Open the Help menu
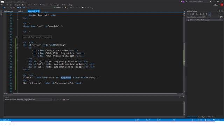 pos(71,5)
